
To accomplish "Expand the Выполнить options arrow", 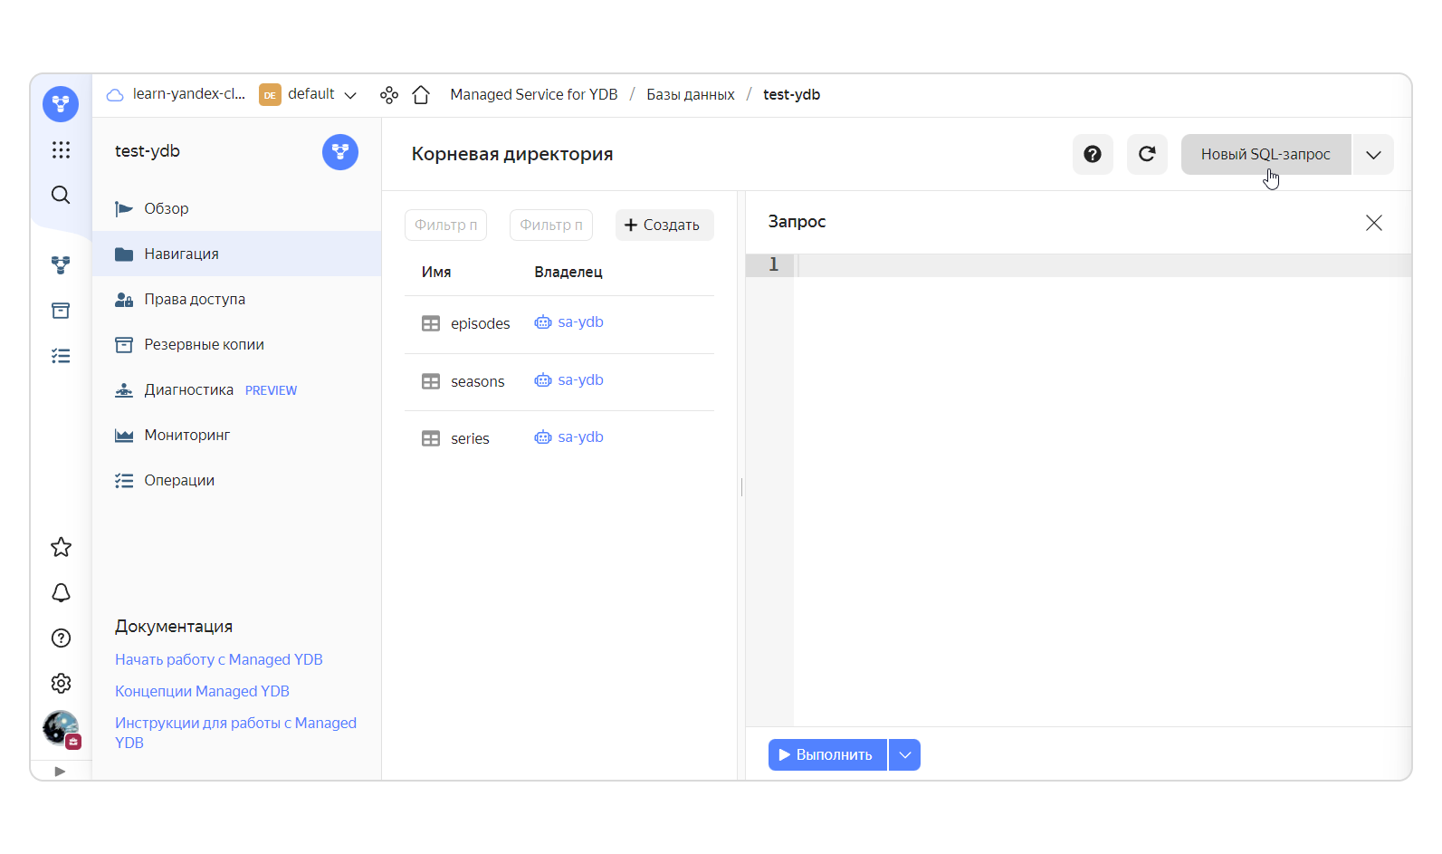I will [904, 754].
